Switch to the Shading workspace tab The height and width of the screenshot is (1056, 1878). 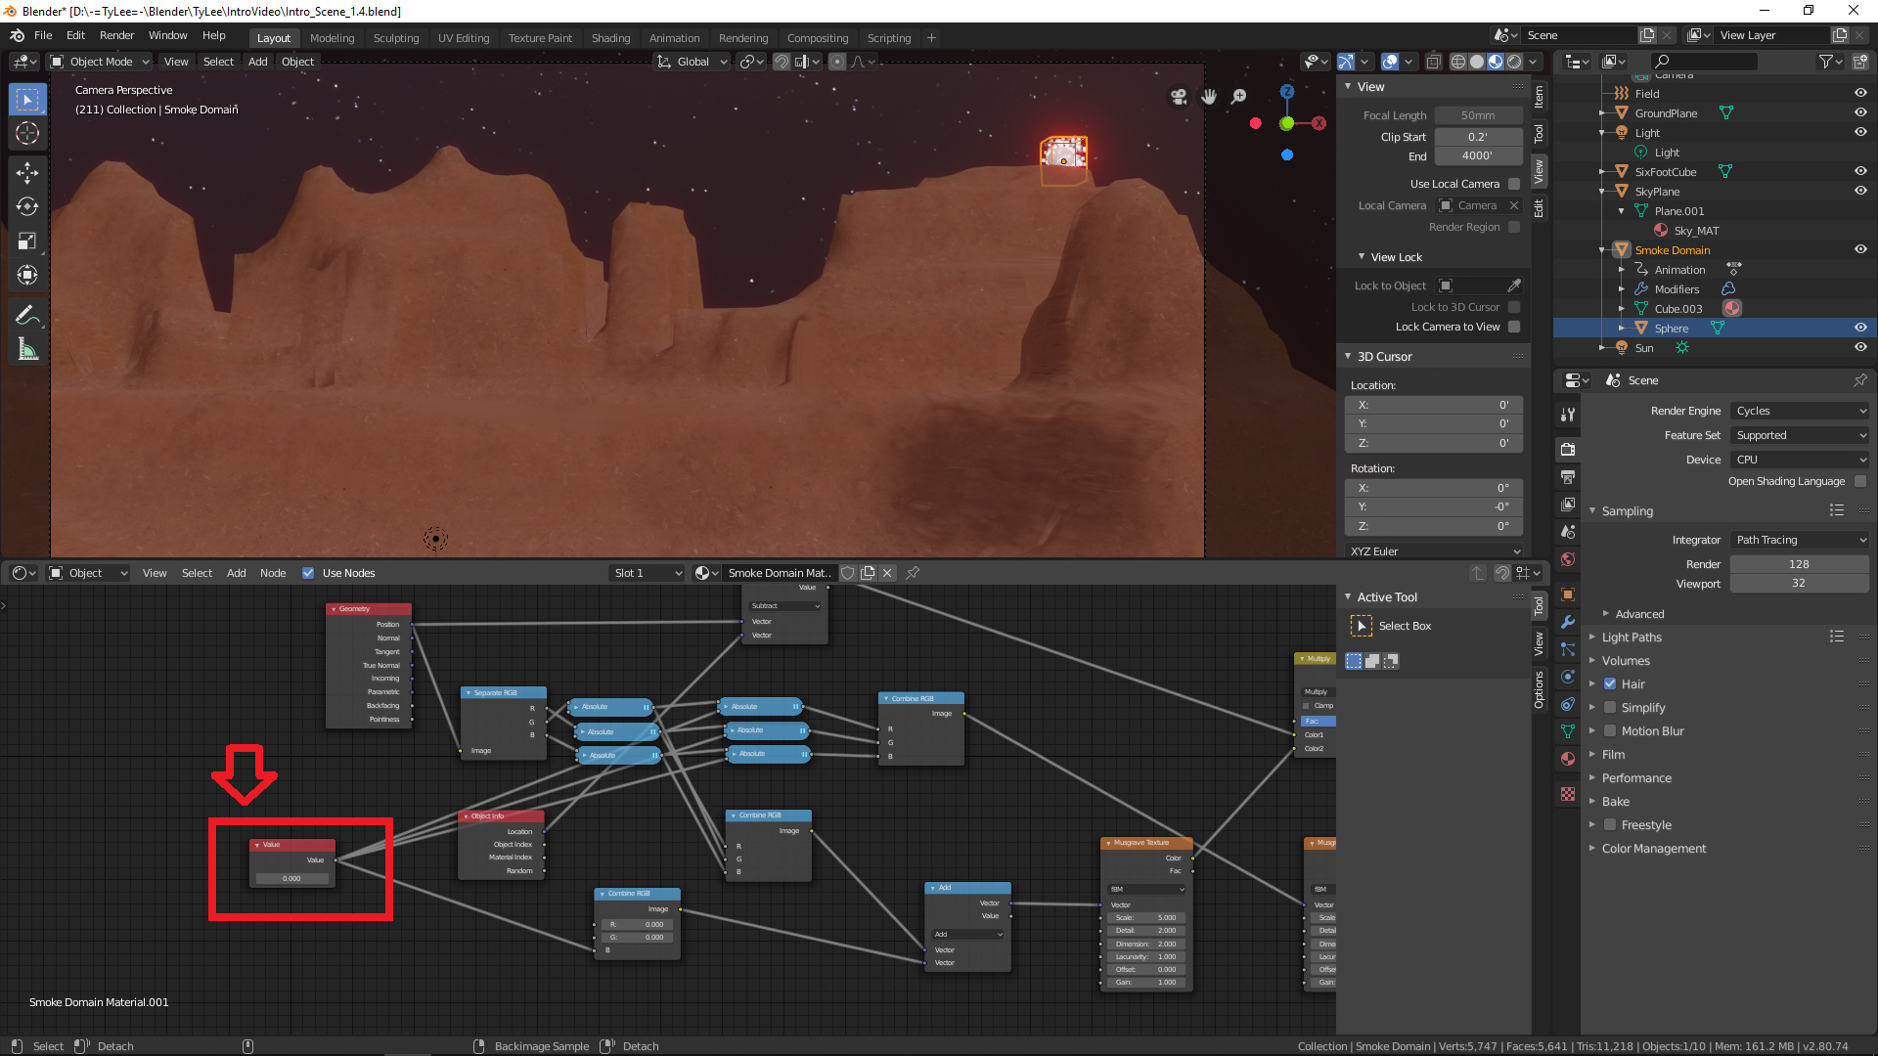(610, 38)
